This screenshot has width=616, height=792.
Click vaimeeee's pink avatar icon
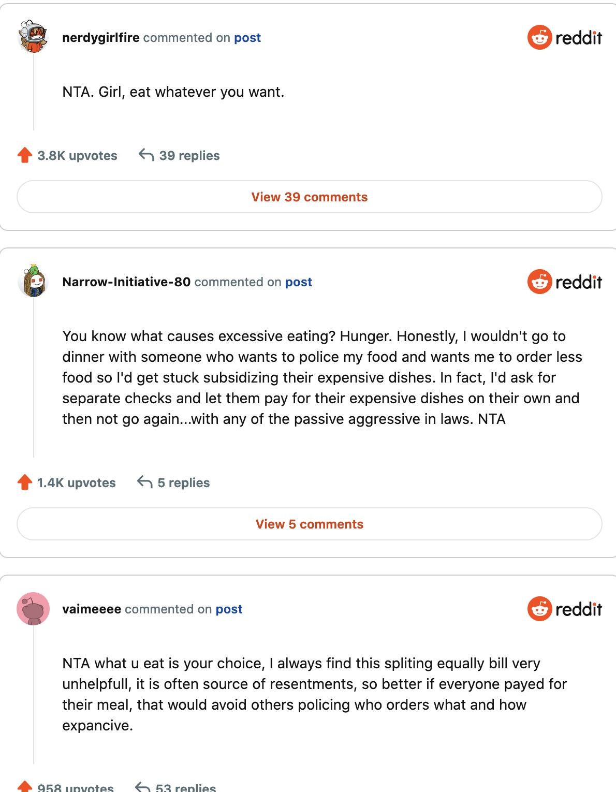pyautogui.click(x=33, y=609)
